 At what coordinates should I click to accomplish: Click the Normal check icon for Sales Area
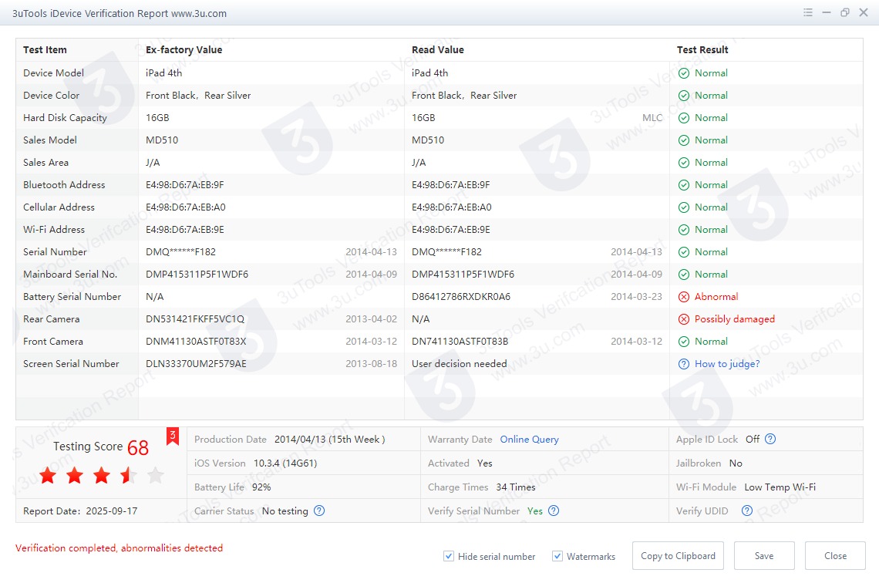[x=684, y=163]
